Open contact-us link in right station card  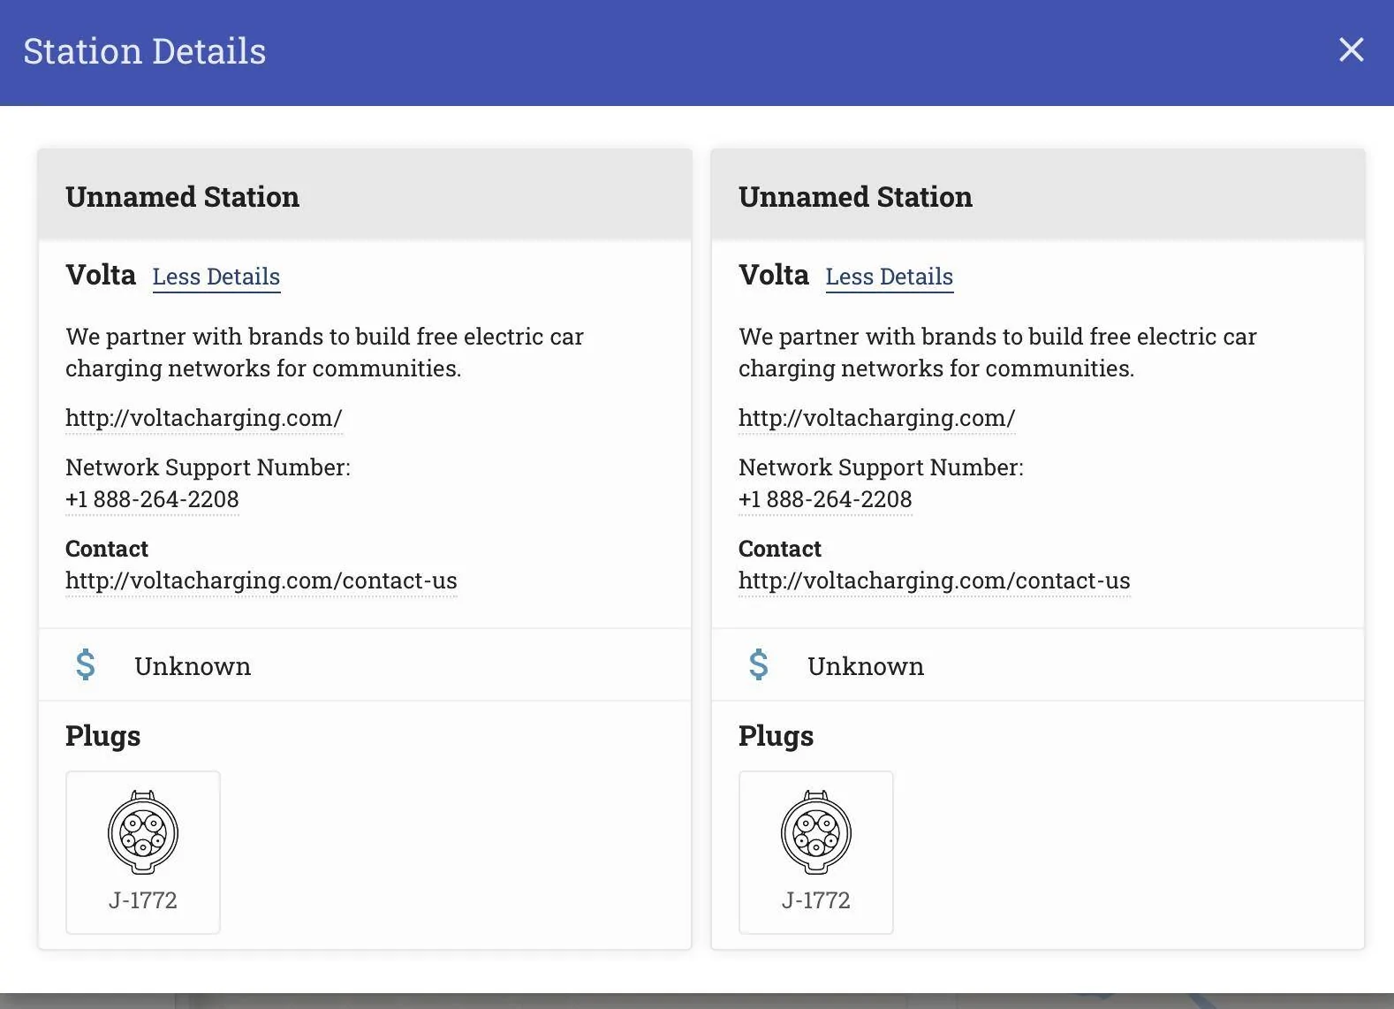935,580
